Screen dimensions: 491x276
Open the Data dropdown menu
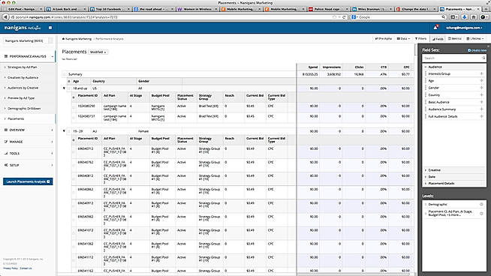click(403, 39)
